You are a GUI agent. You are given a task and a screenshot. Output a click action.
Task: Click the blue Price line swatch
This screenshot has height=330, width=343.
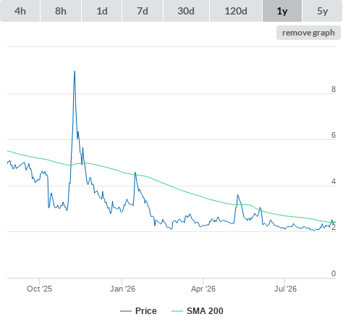tap(126, 311)
